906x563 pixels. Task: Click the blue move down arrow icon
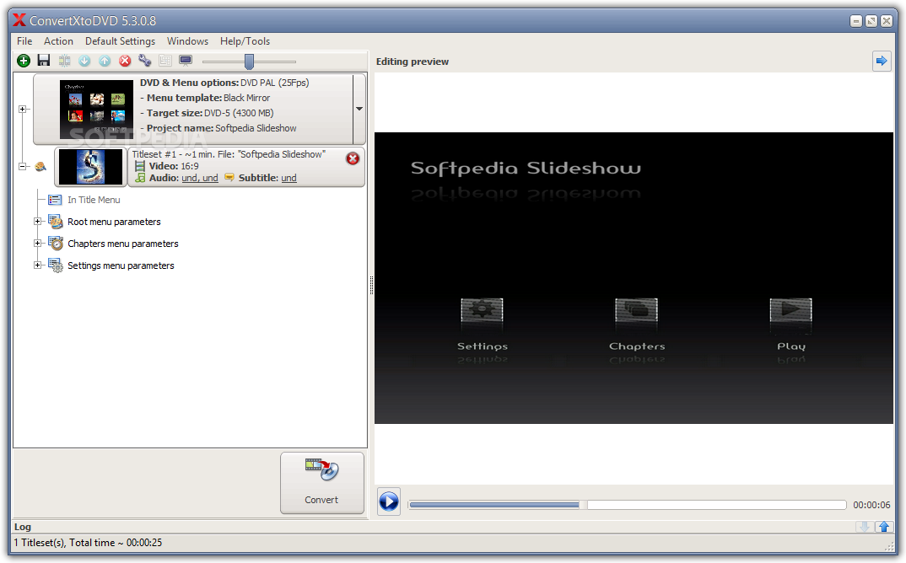[84, 61]
